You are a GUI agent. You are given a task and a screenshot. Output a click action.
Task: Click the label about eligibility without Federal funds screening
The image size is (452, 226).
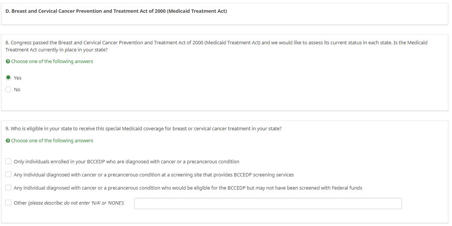click(x=188, y=188)
